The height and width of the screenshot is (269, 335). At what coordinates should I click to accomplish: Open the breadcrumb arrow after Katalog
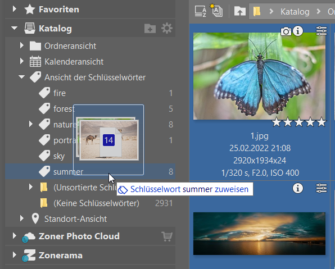pos(319,11)
